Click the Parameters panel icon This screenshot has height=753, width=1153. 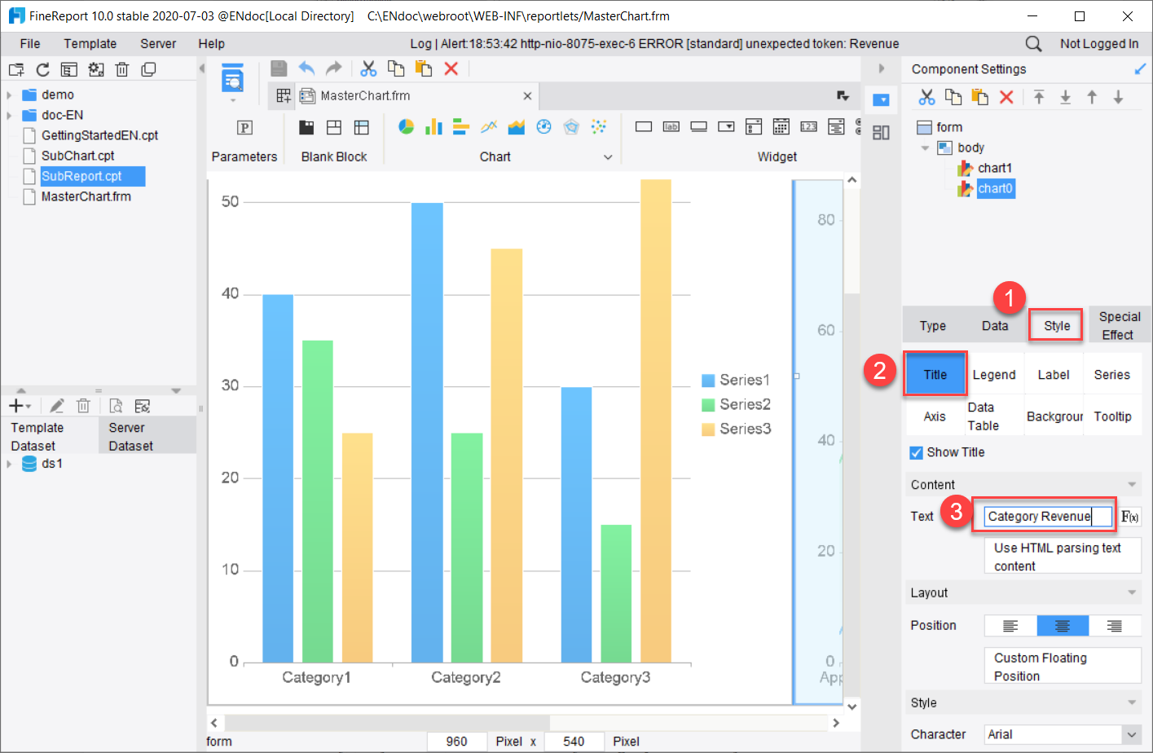click(244, 127)
